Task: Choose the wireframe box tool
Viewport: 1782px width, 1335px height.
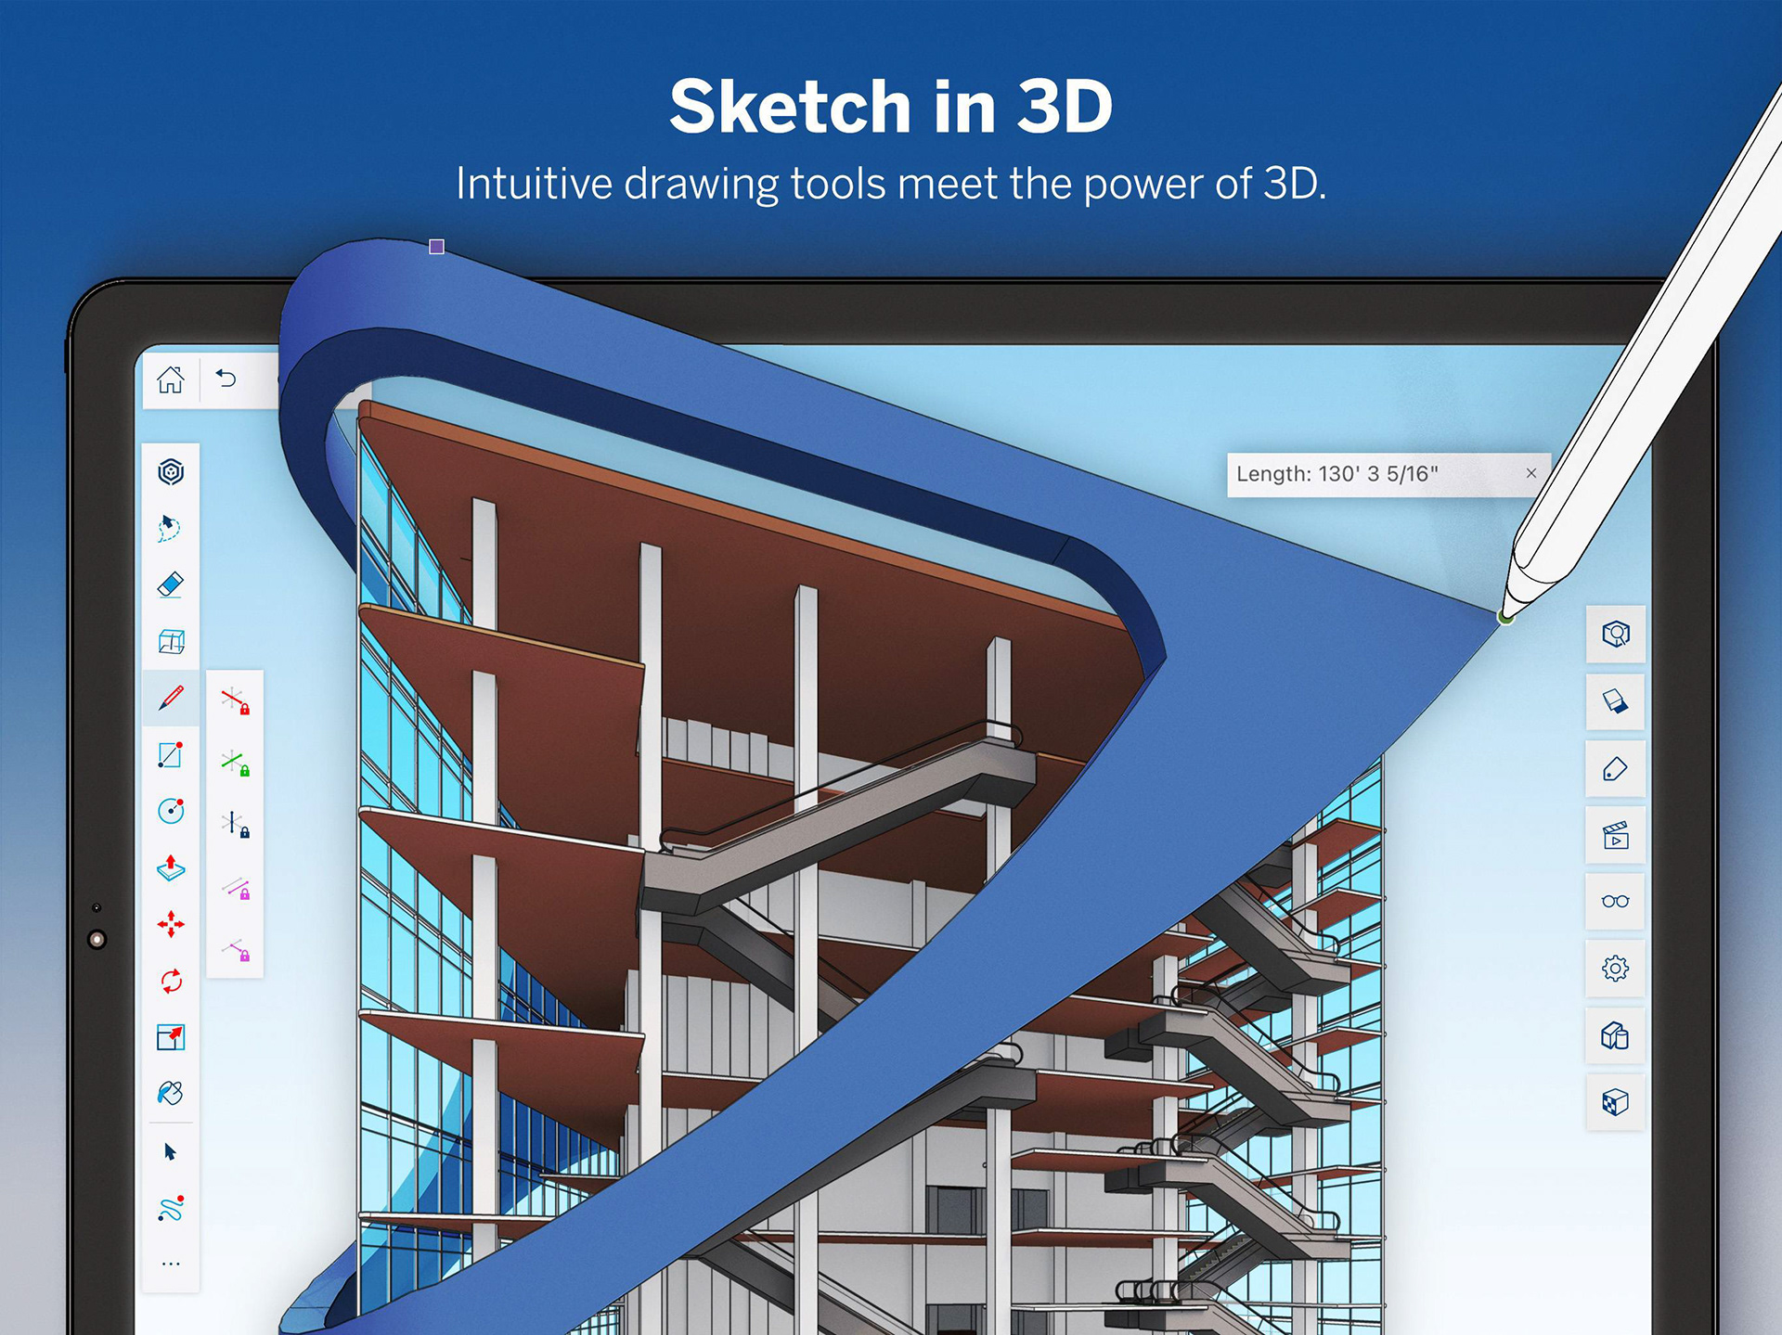Action: click(171, 642)
